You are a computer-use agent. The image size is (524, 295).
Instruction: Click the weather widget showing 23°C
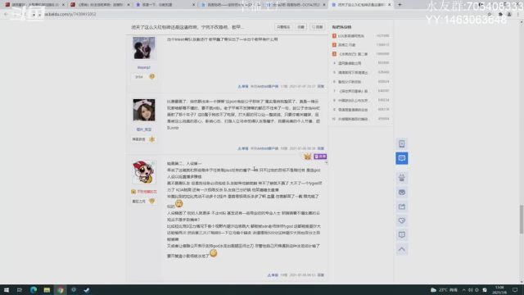point(444,290)
